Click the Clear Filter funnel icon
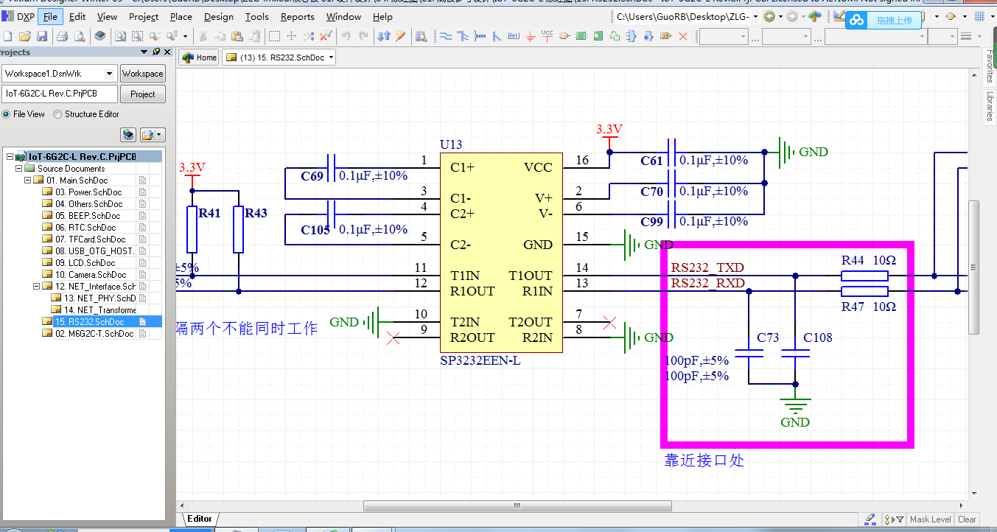Screen dimensions: 997x532 [326, 36]
